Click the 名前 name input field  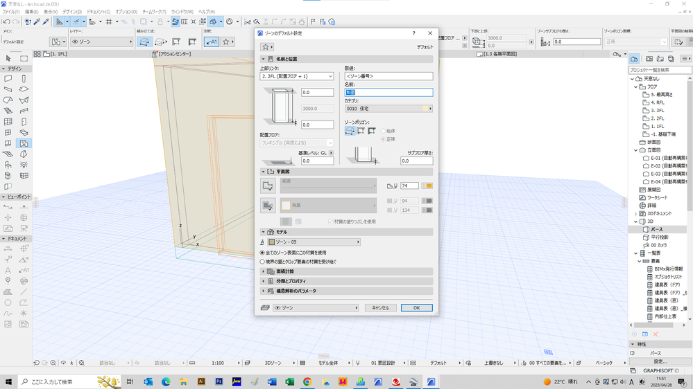pos(389,92)
